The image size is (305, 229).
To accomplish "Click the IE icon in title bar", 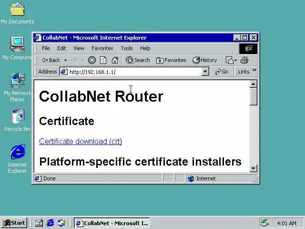I will pyautogui.click(x=38, y=38).
